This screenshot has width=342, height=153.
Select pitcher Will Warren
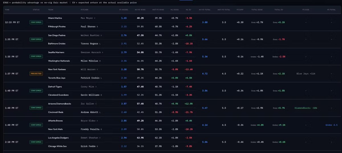point(88,69)
